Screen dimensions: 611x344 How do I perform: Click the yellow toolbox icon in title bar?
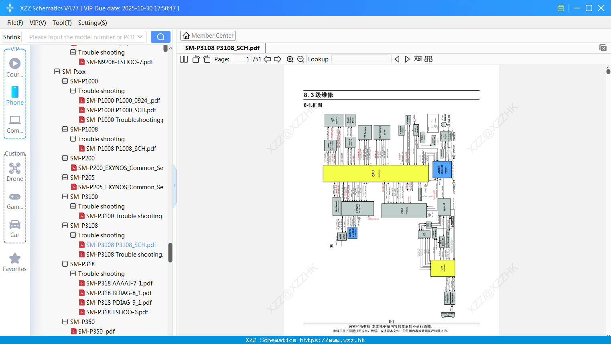[x=561, y=8]
